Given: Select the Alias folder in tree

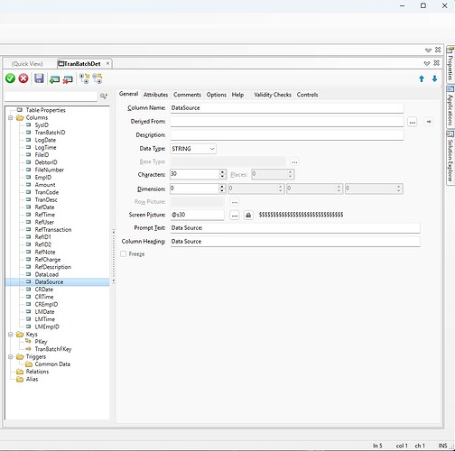Looking at the screenshot, I should 32,379.
